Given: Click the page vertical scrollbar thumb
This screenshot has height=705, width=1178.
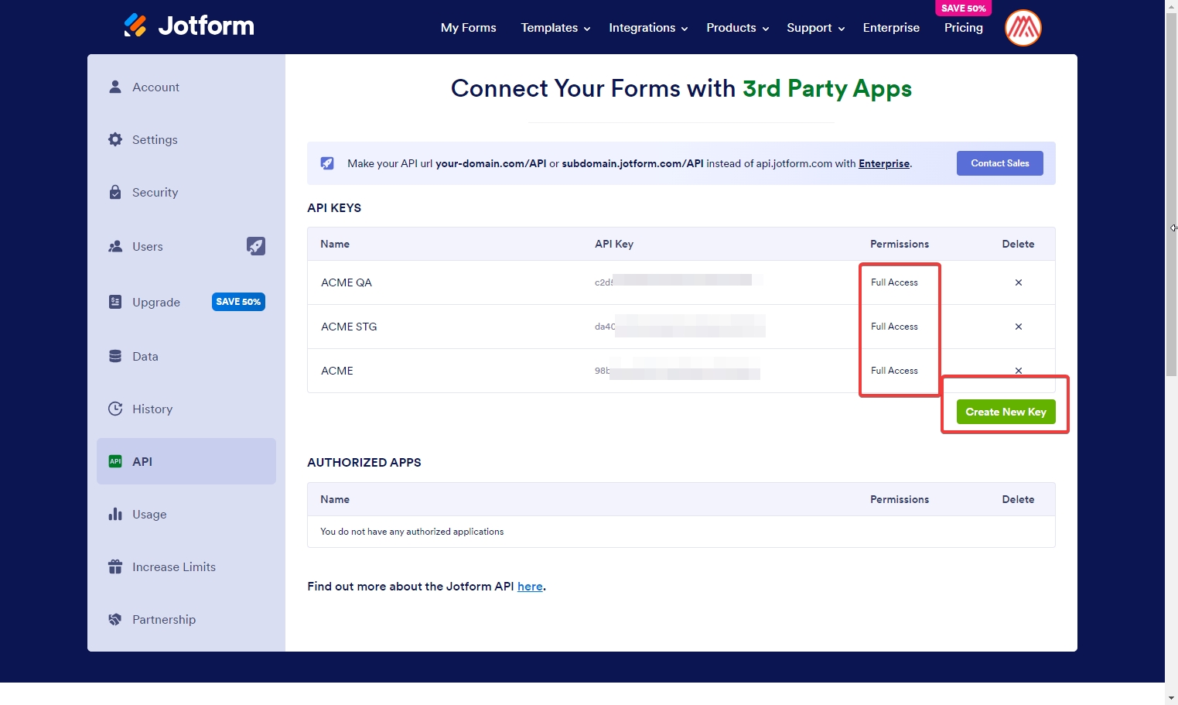Looking at the screenshot, I should pyautogui.click(x=1171, y=193).
